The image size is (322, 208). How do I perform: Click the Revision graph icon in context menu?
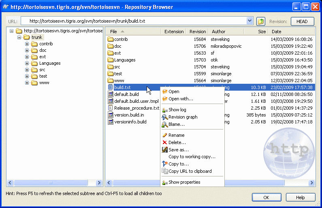[x=165, y=117]
